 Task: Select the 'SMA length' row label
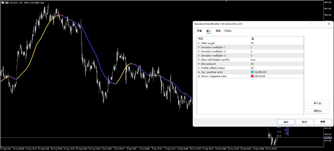pos(208,43)
